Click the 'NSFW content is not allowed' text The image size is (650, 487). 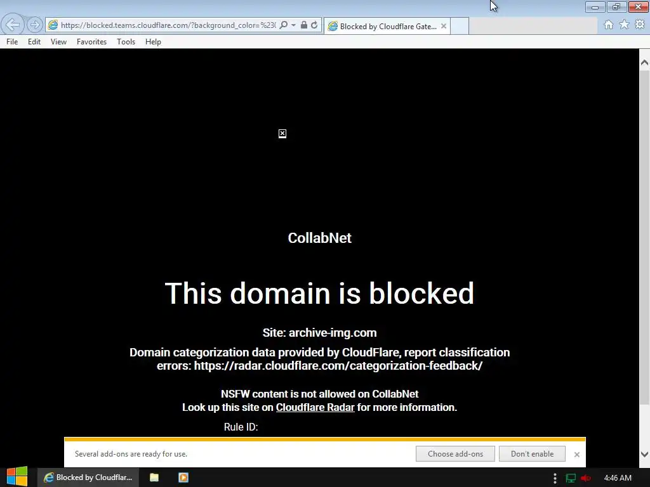pyautogui.click(x=320, y=394)
